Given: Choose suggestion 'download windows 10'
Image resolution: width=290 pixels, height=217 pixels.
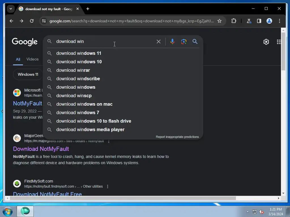Looking at the screenshot, I should 123,62.
